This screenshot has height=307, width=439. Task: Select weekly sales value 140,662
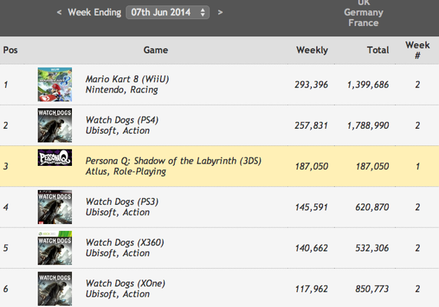pyautogui.click(x=311, y=248)
